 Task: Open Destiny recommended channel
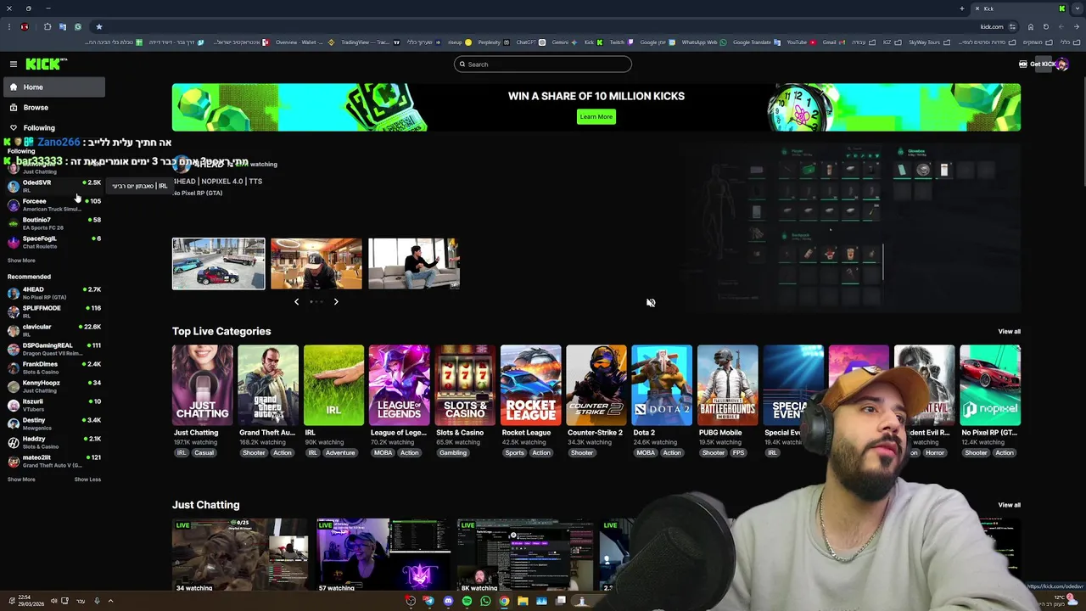(53, 423)
